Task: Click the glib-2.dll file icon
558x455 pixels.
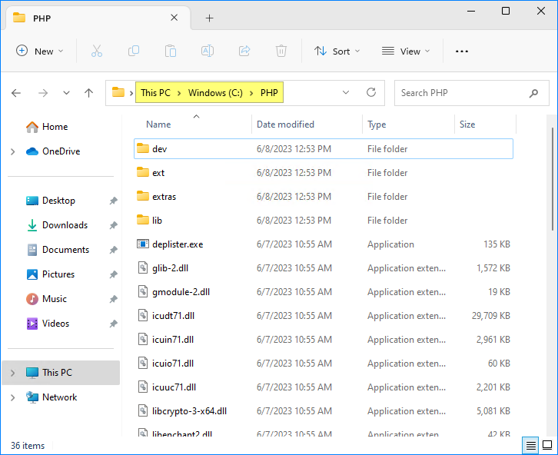Action: pyautogui.click(x=143, y=267)
